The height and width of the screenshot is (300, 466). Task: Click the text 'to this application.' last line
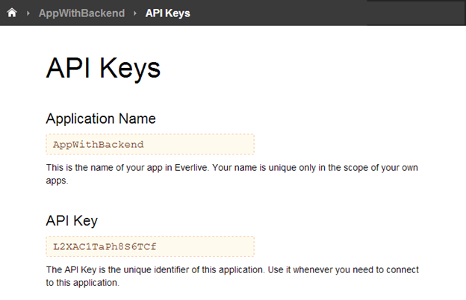pos(82,283)
